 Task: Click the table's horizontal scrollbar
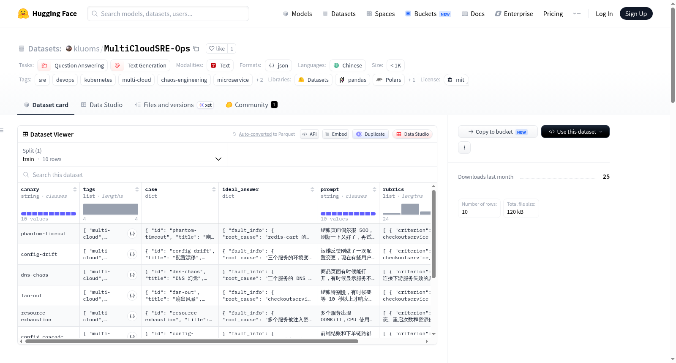(x=192, y=341)
